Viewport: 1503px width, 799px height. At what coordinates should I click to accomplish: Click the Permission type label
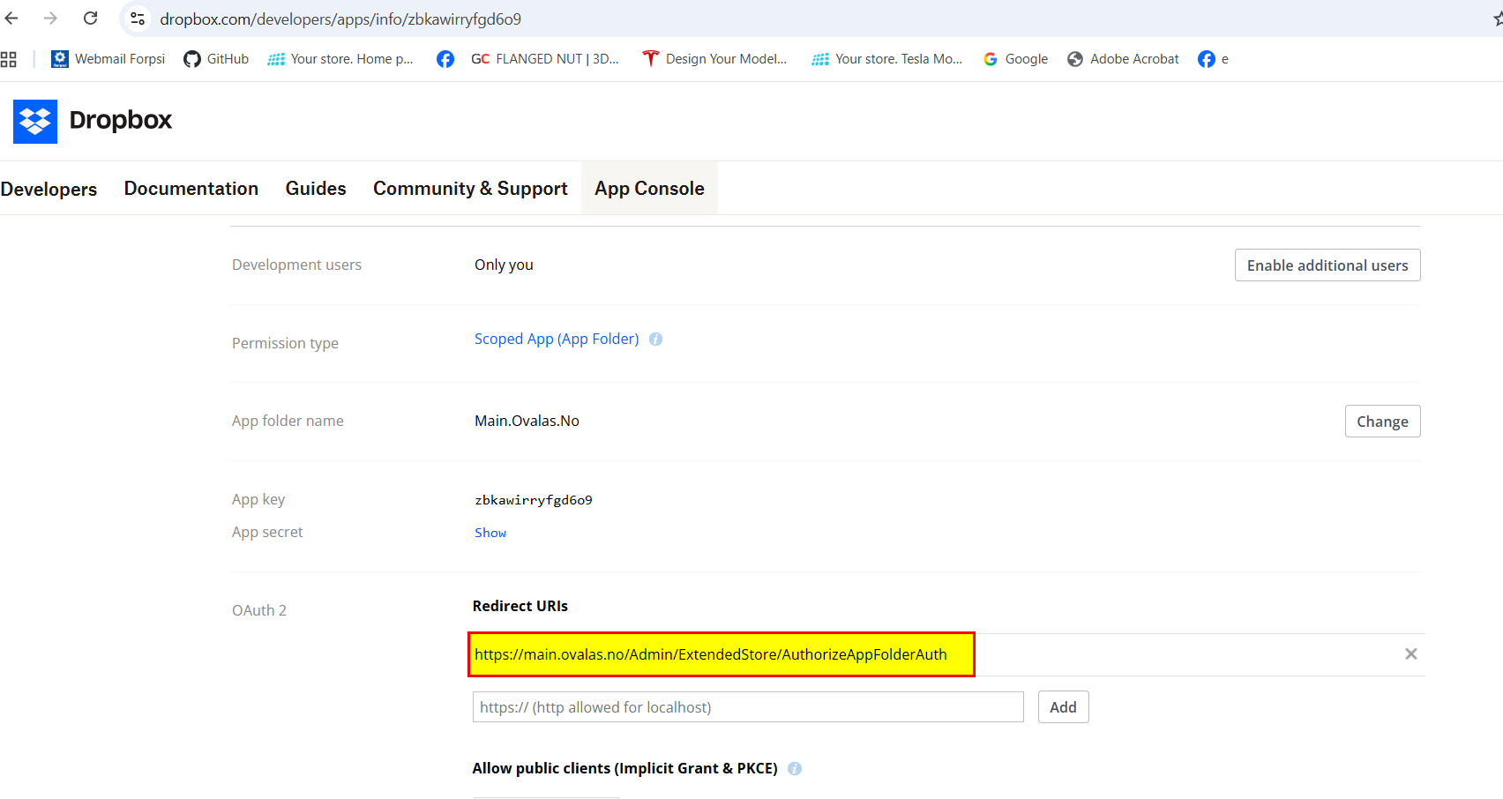[x=285, y=343]
